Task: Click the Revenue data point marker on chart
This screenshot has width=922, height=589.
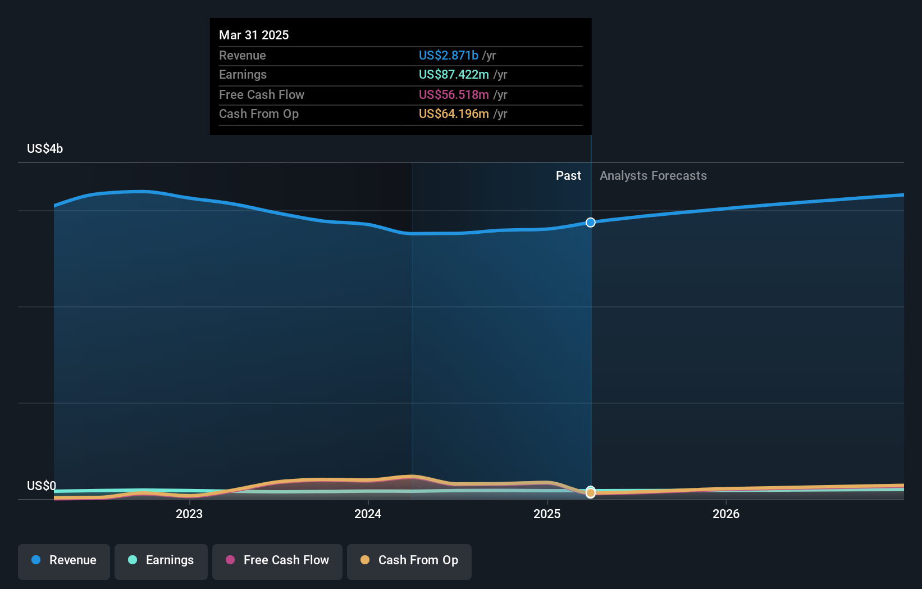Action: pos(591,223)
